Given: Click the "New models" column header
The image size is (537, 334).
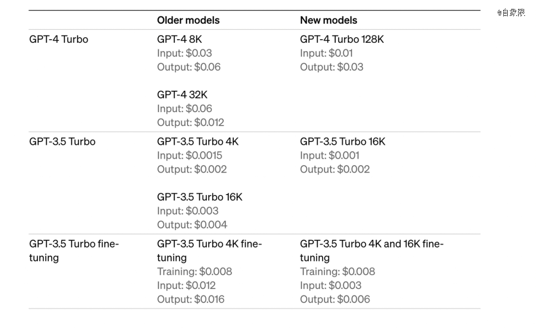Looking at the screenshot, I should [328, 20].
